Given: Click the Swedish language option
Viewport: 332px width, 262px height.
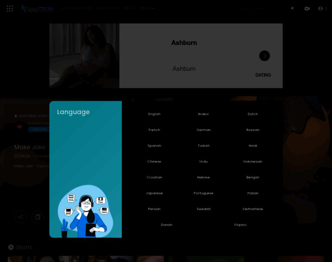Looking at the screenshot, I should coord(204,209).
